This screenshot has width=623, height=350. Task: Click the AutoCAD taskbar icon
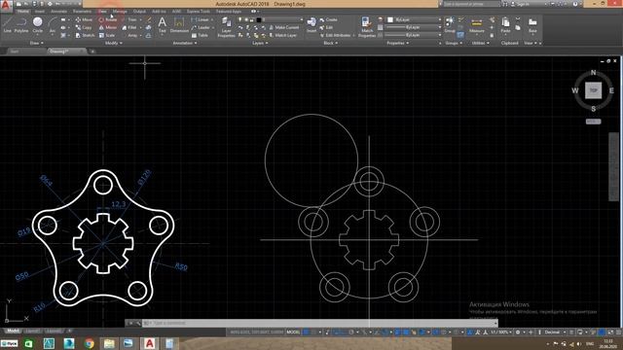coord(149,343)
